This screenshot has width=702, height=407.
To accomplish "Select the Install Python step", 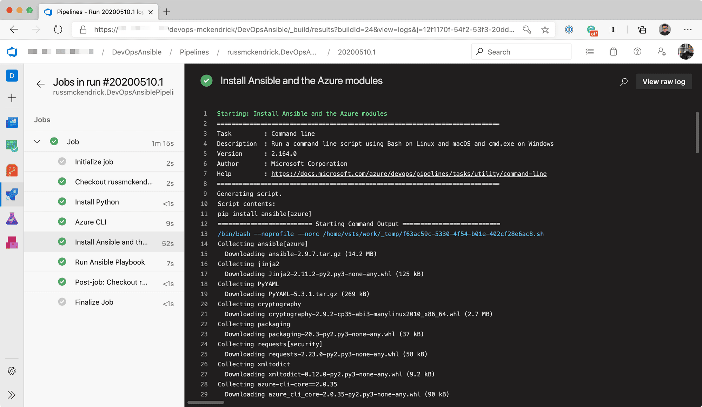I will coord(97,202).
